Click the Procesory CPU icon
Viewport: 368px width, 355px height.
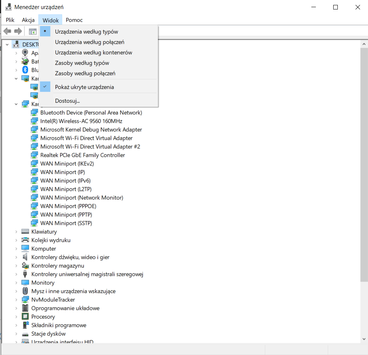(x=25, y=316)
